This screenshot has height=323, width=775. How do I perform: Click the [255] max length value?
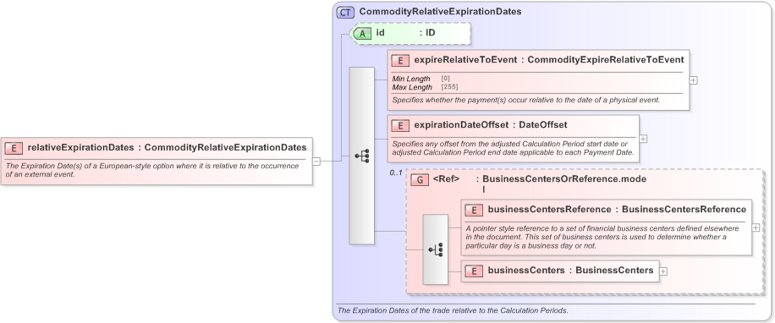pyautogui.click(x=450, y=87)
